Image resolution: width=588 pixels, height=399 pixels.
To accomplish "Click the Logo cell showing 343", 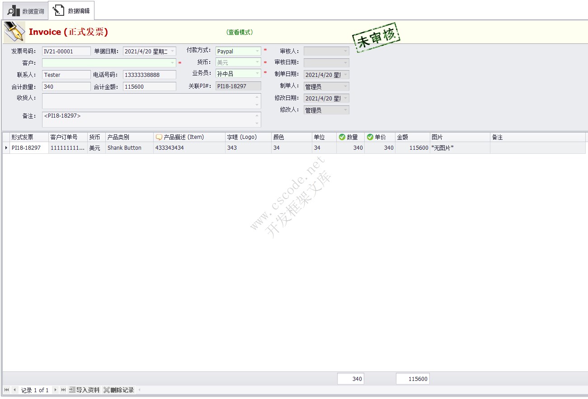I will (x=248, y=148).
